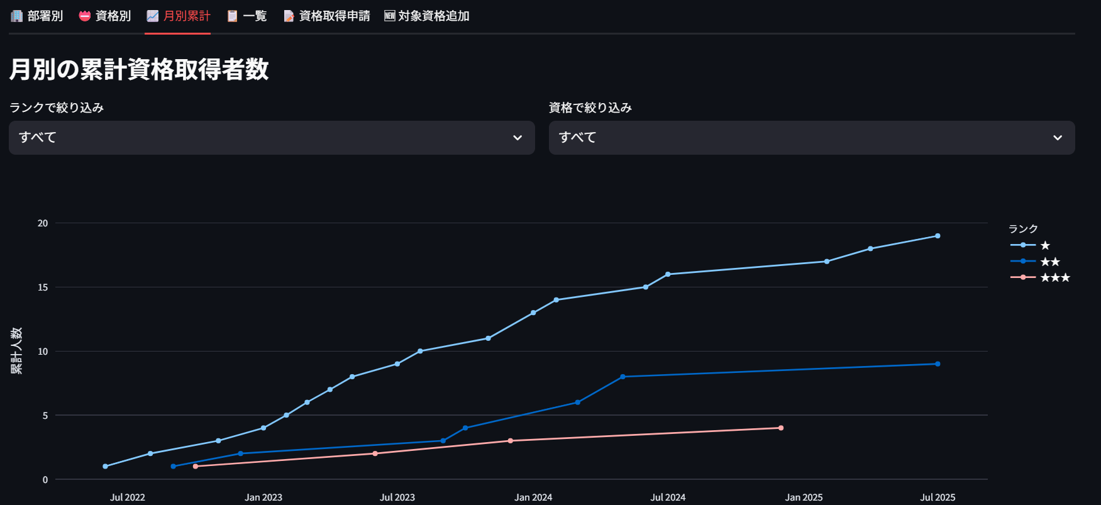The width and height of the screenshot is (1101, 505).
Task: Click the first ★ data point at value 1
Action: pos(105,467)
